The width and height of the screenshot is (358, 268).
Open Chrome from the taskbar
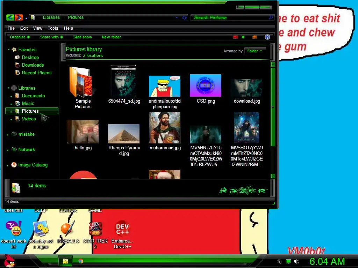point(81,261)
